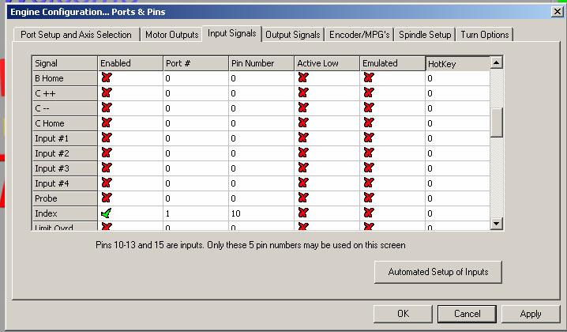
Task: Click the Active Low column header
Action: pyautogui.click(x=327, y=63)
